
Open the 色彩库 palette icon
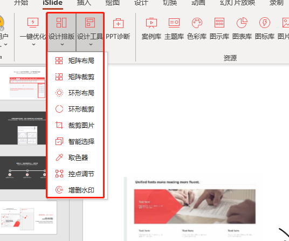click(x=197, y=23)
